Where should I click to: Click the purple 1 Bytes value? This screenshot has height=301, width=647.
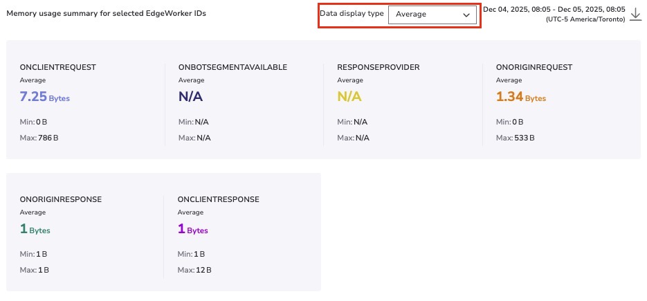point(193,229)
